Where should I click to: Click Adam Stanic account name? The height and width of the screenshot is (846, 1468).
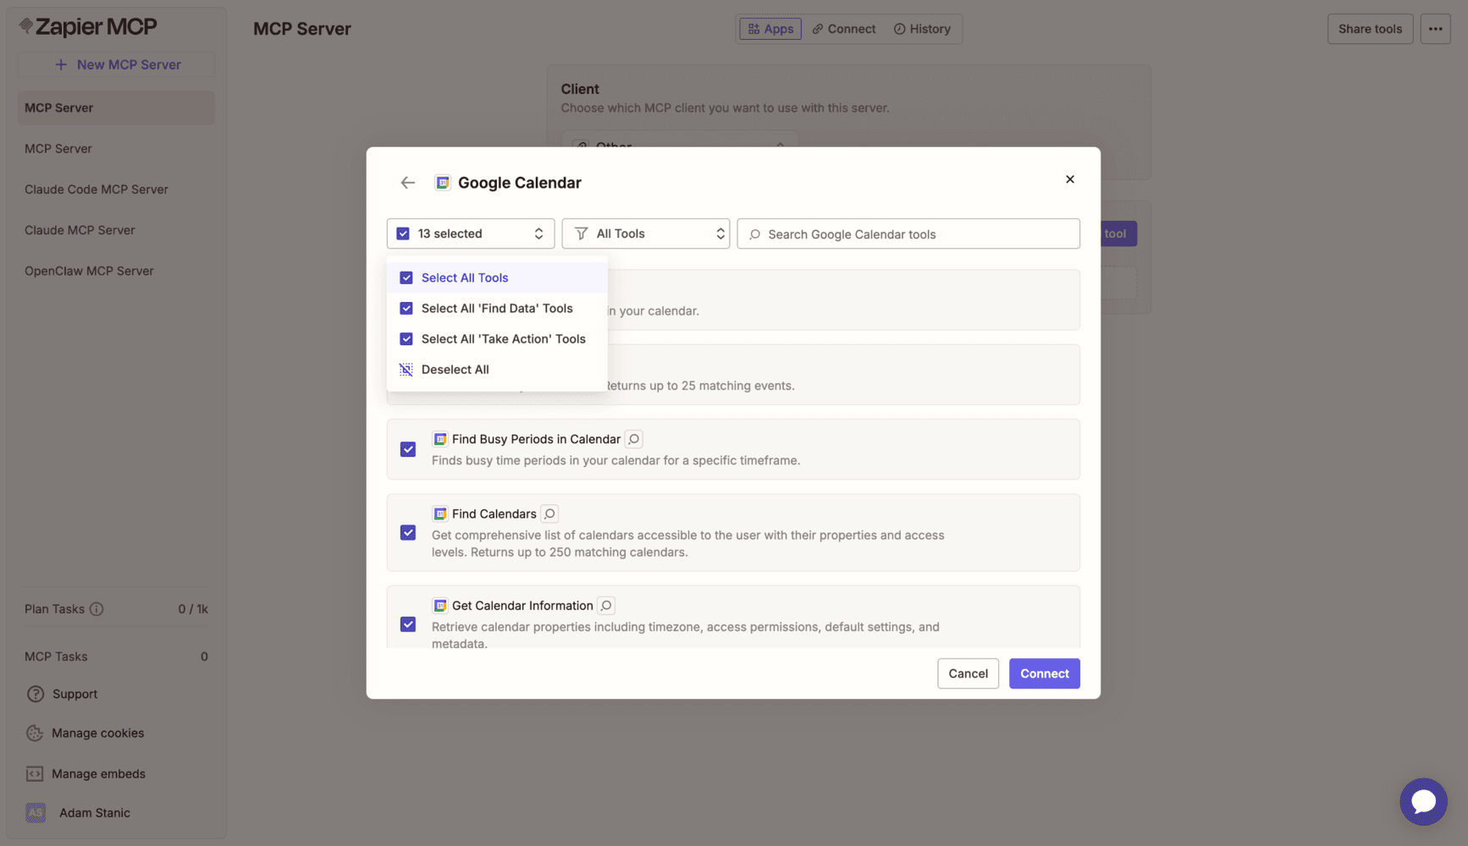tap(95, 813)
